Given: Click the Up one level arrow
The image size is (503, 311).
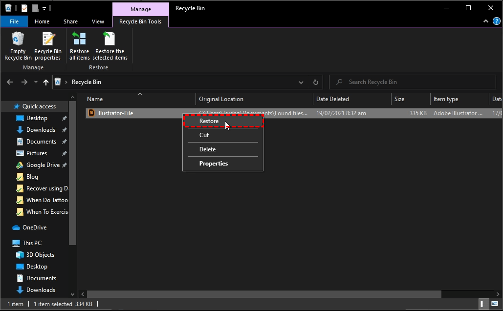Looking at the screenshot, I should 46,83.
